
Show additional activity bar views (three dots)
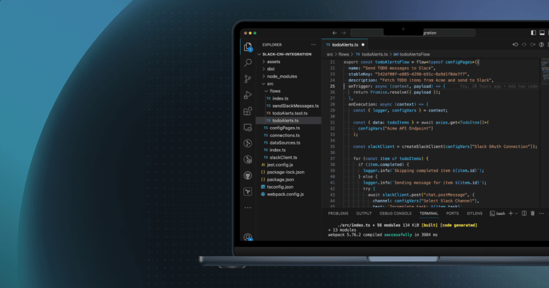coord(248,208)
